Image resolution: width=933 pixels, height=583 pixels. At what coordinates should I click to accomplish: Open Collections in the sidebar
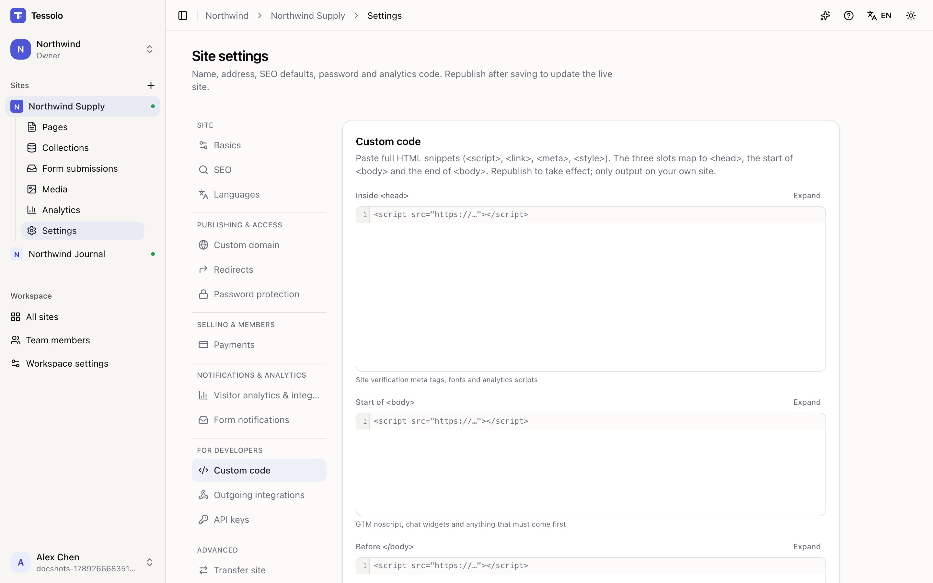(x=83, y=148)
